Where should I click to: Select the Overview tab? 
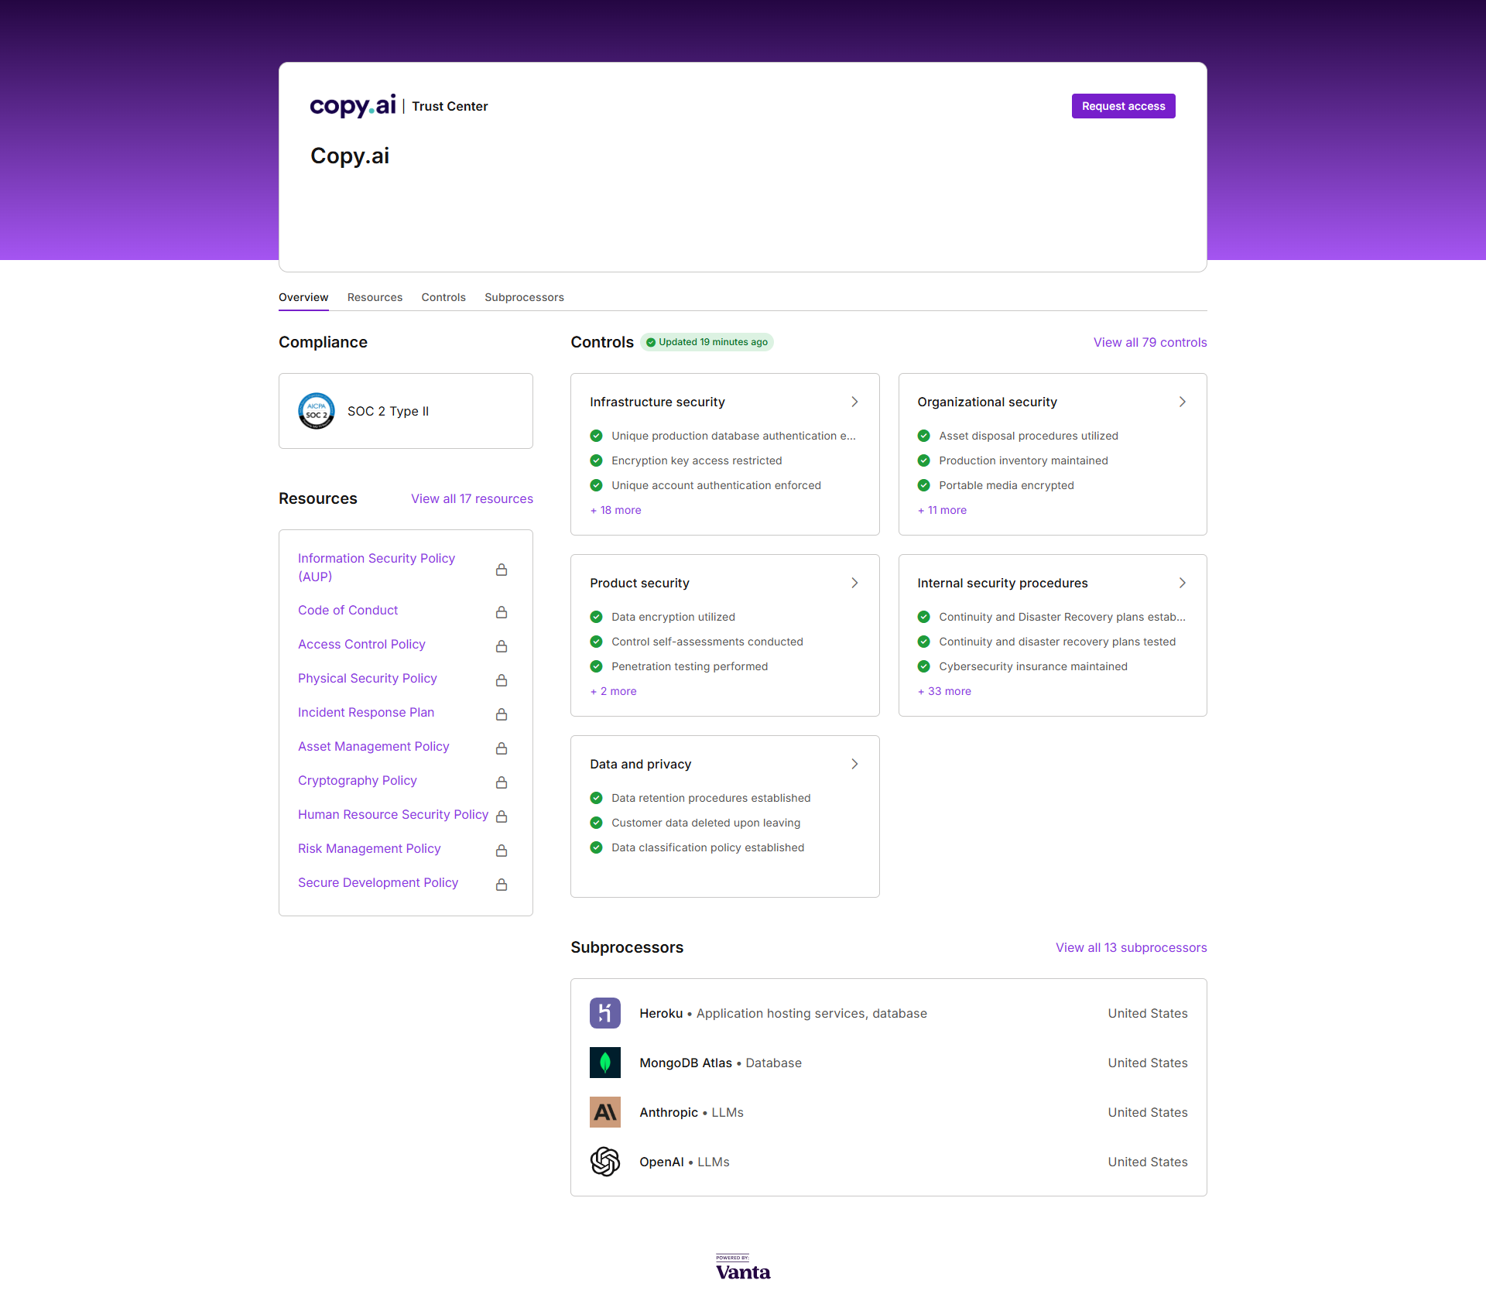tap(303, 297)
